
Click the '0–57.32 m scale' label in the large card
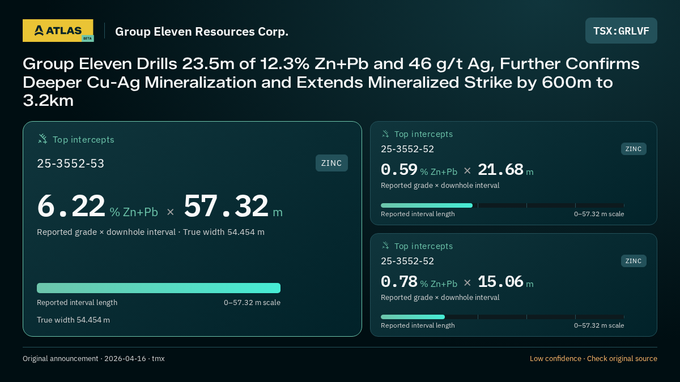click(x=252, y=303)
